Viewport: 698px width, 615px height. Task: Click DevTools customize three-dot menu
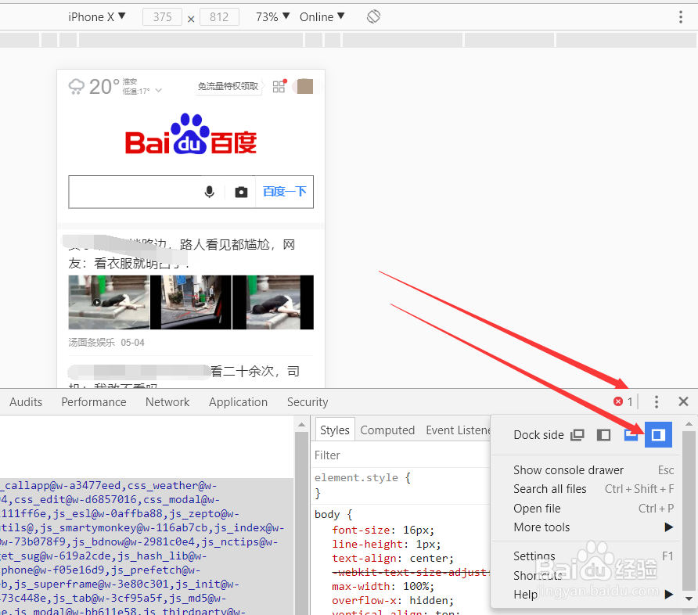point(657,402)
